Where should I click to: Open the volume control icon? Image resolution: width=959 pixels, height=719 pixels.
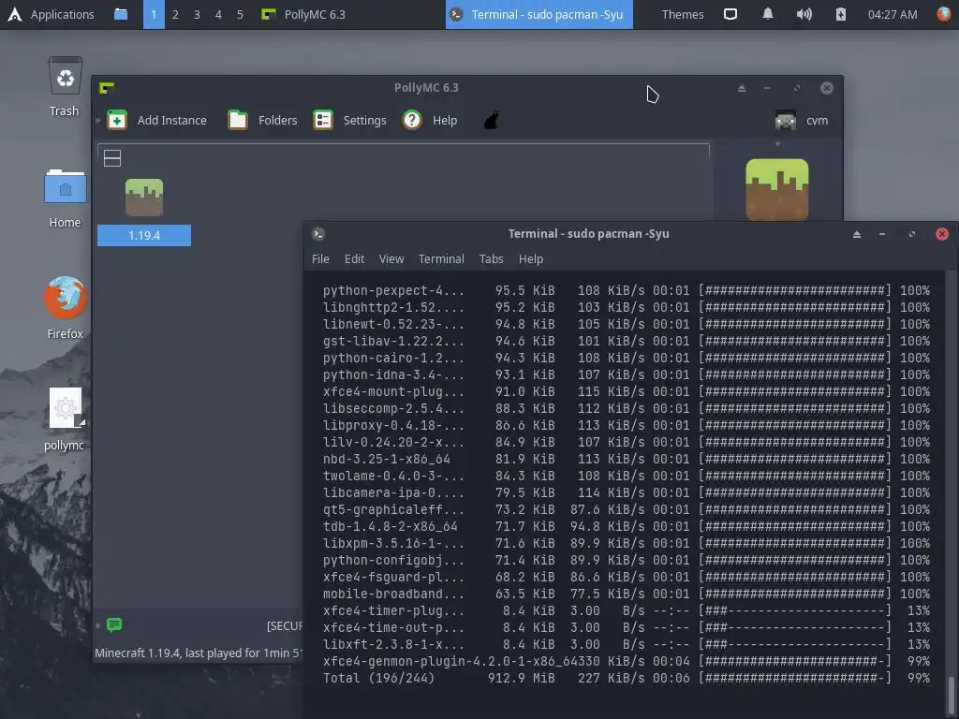[x=804, y=14]
